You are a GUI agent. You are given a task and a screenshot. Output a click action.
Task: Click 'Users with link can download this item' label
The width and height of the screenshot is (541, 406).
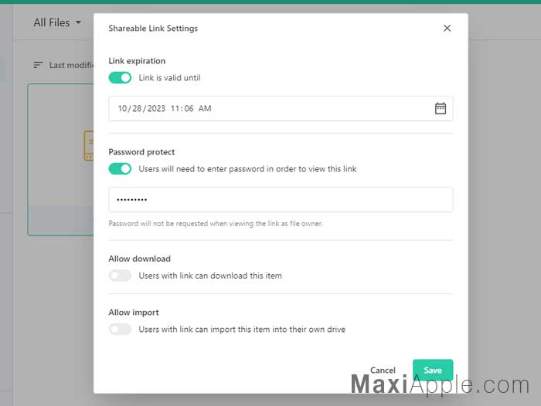210,276
